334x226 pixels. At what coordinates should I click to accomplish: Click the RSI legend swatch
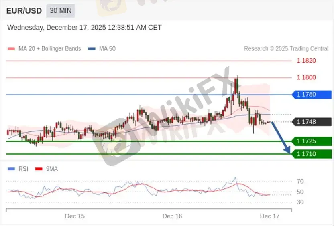(11, 169)
